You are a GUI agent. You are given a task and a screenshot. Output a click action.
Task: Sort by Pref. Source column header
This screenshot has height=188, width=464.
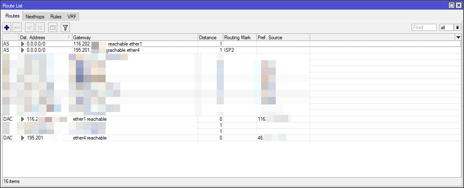(283, 38)
